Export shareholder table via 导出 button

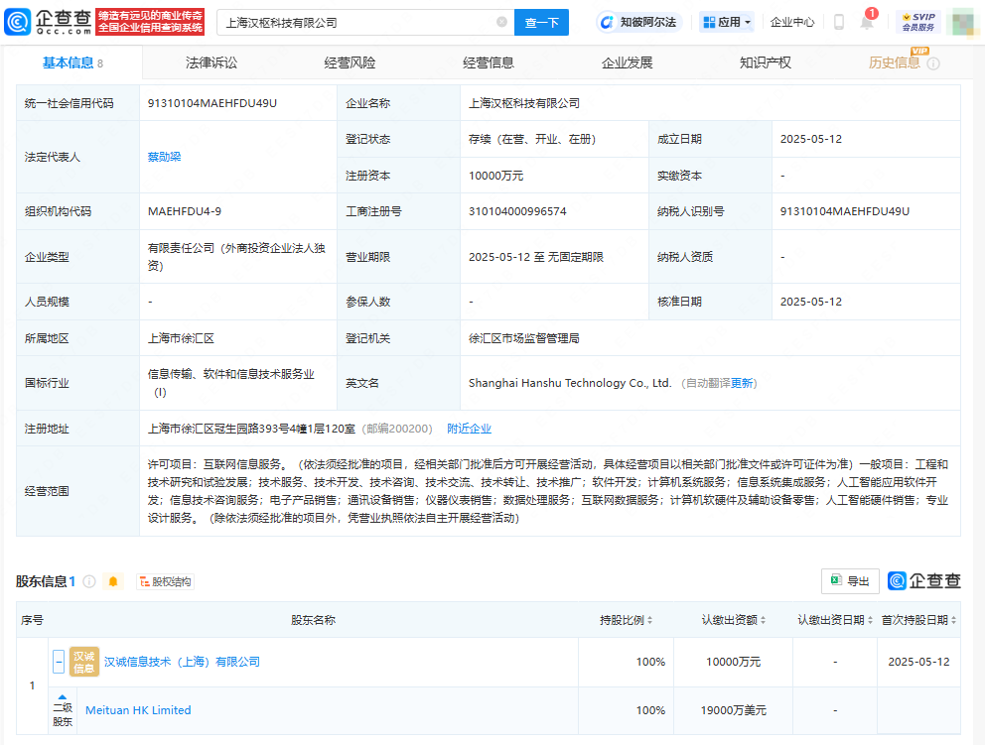[x=850, y=581]
